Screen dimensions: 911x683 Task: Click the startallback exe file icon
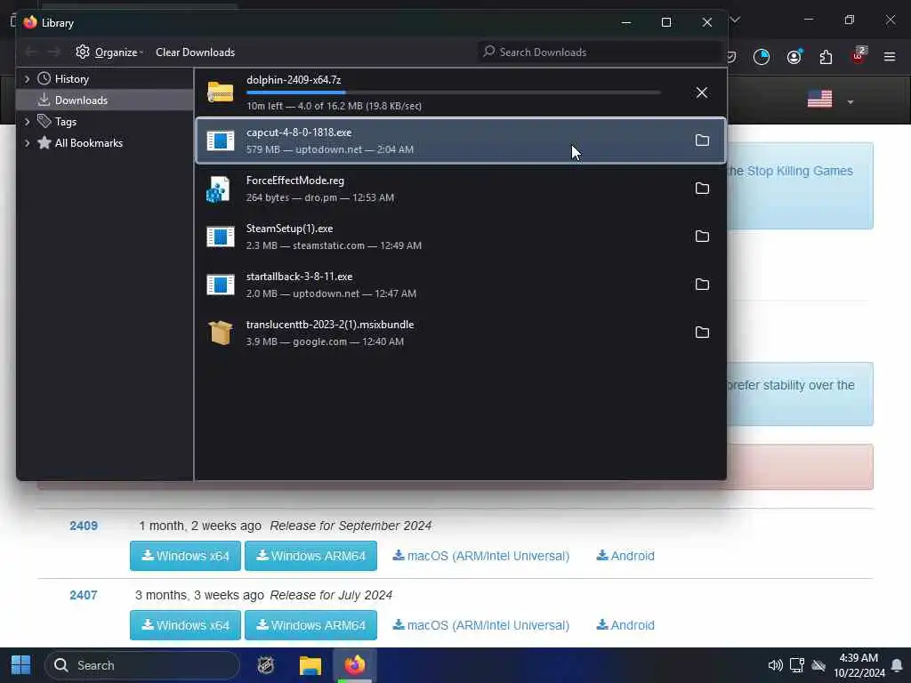click(x=221, y=285)
